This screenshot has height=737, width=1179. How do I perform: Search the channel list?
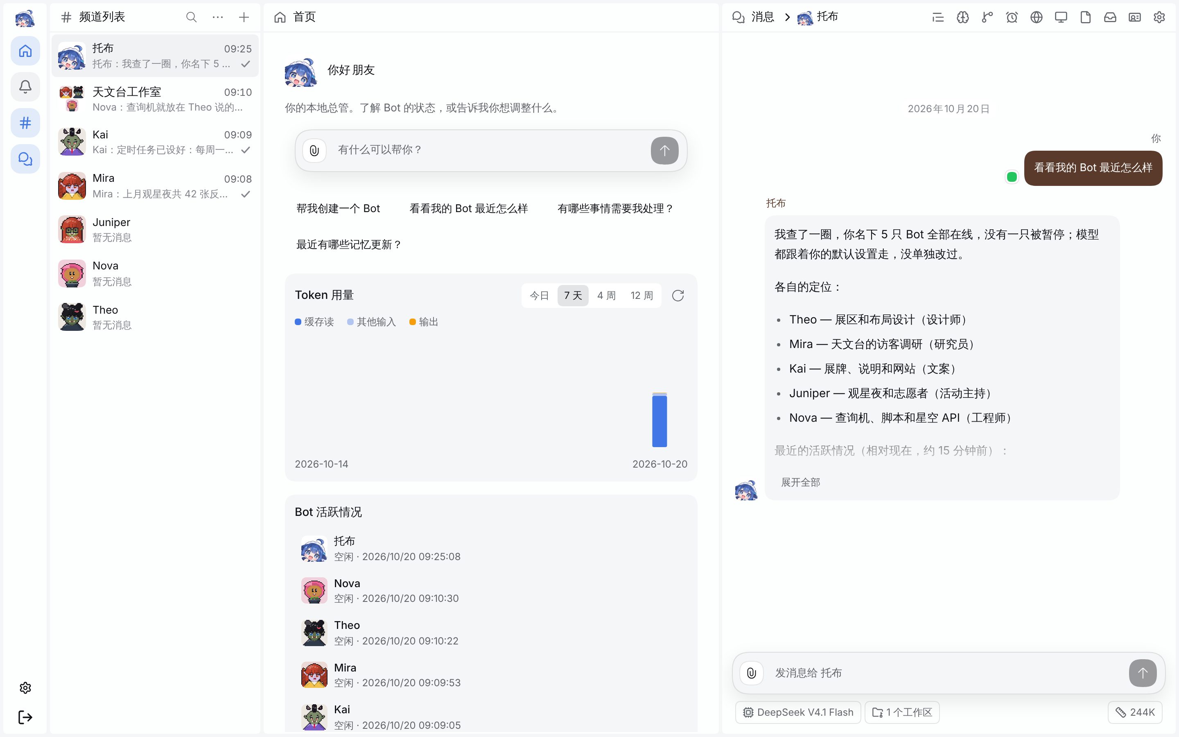pyautogui.click(x=192, y=17)
